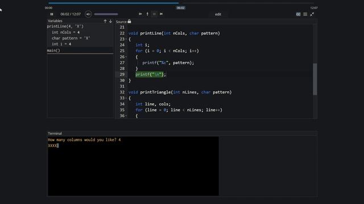Click the Source lock icon

tap(129, 22)
